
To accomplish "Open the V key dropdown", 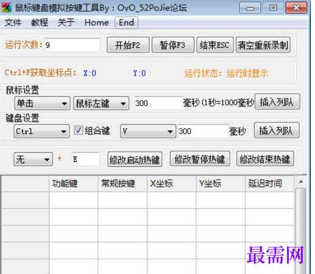I will (148, 132).
